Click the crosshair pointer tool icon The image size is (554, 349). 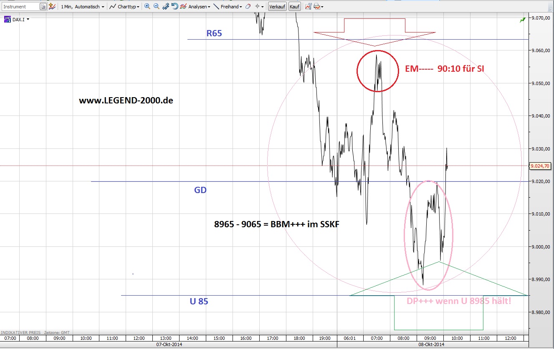click(x=257, y=6)
